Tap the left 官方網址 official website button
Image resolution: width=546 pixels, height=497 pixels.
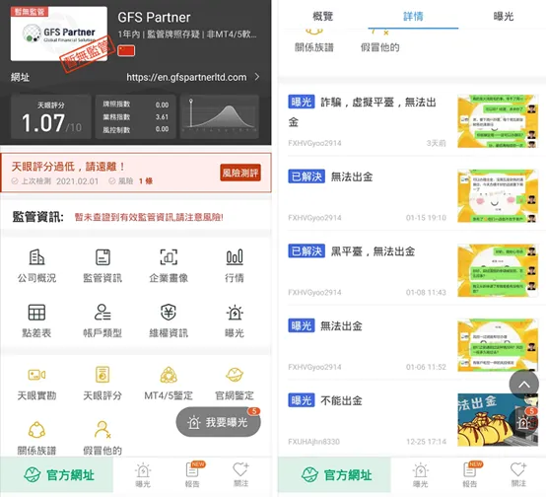point(57,474)
